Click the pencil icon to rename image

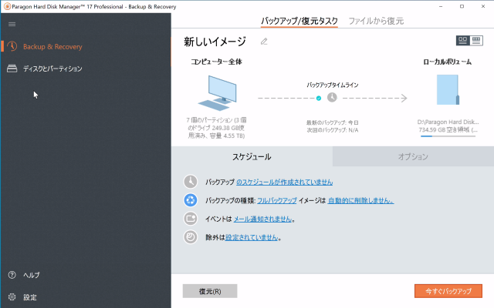264,42
